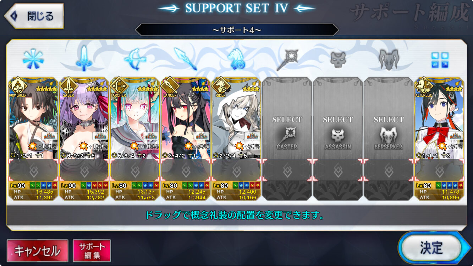Image resolution: width=473 pixels, height=266 pixels.
Task: Select the Assassin class skull icon
Action: click(338, 59)
